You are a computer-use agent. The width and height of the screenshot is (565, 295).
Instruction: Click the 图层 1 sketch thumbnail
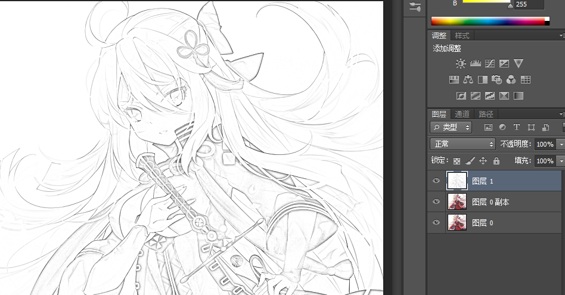pos(457,181)
